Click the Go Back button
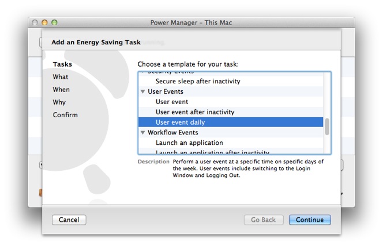 point(264,220)
